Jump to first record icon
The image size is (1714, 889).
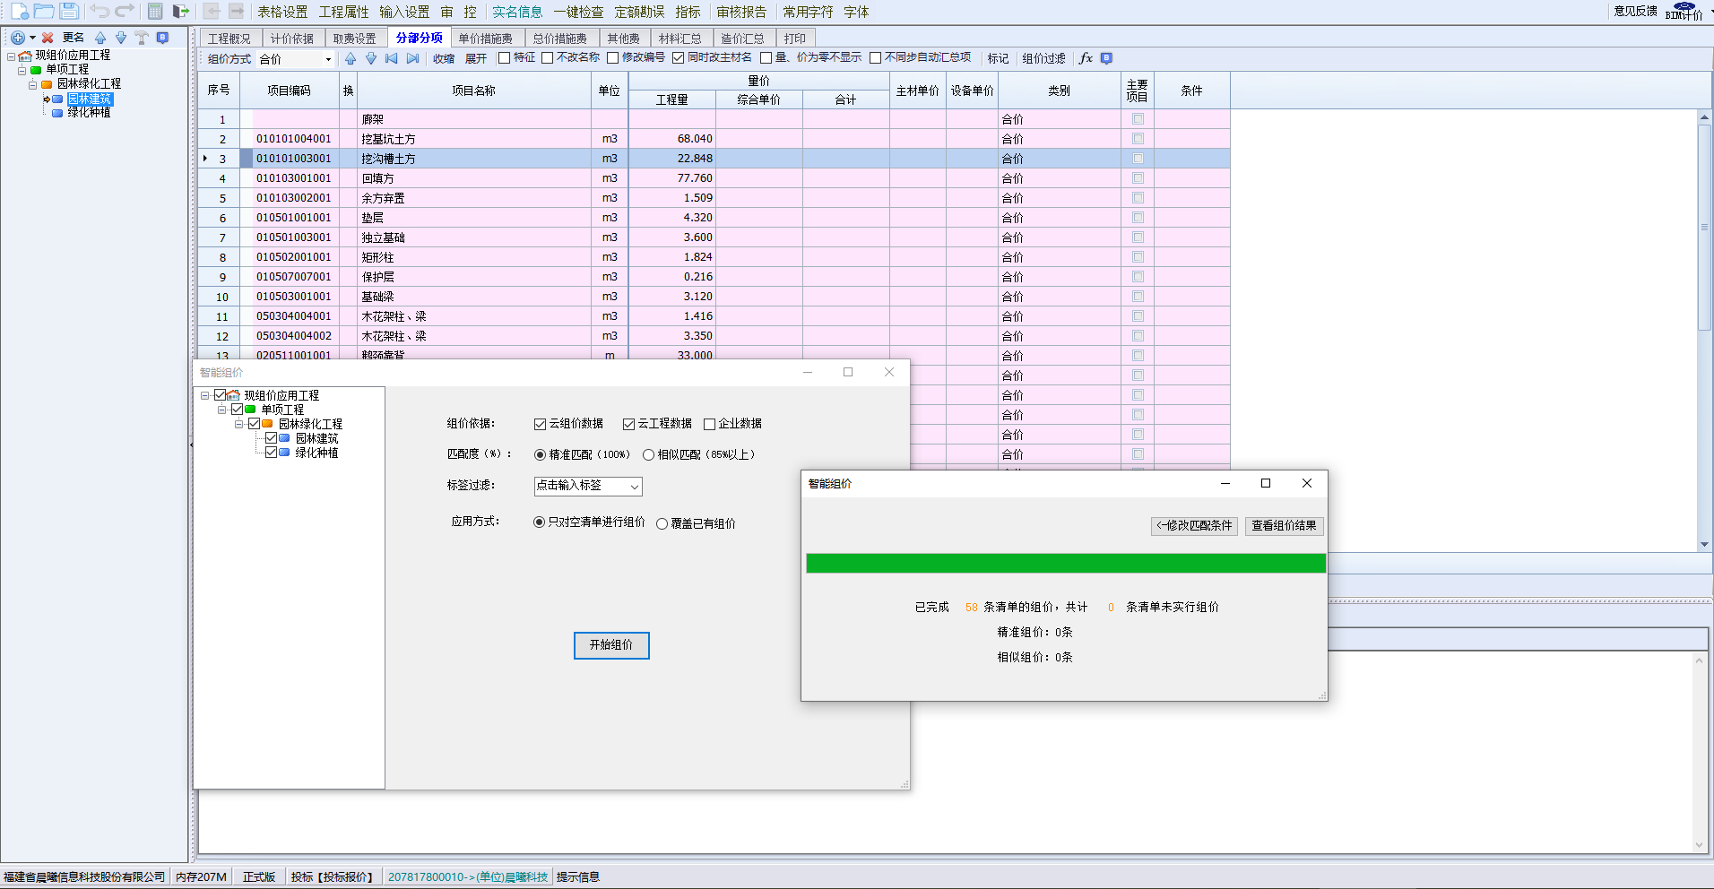(392, 58)
